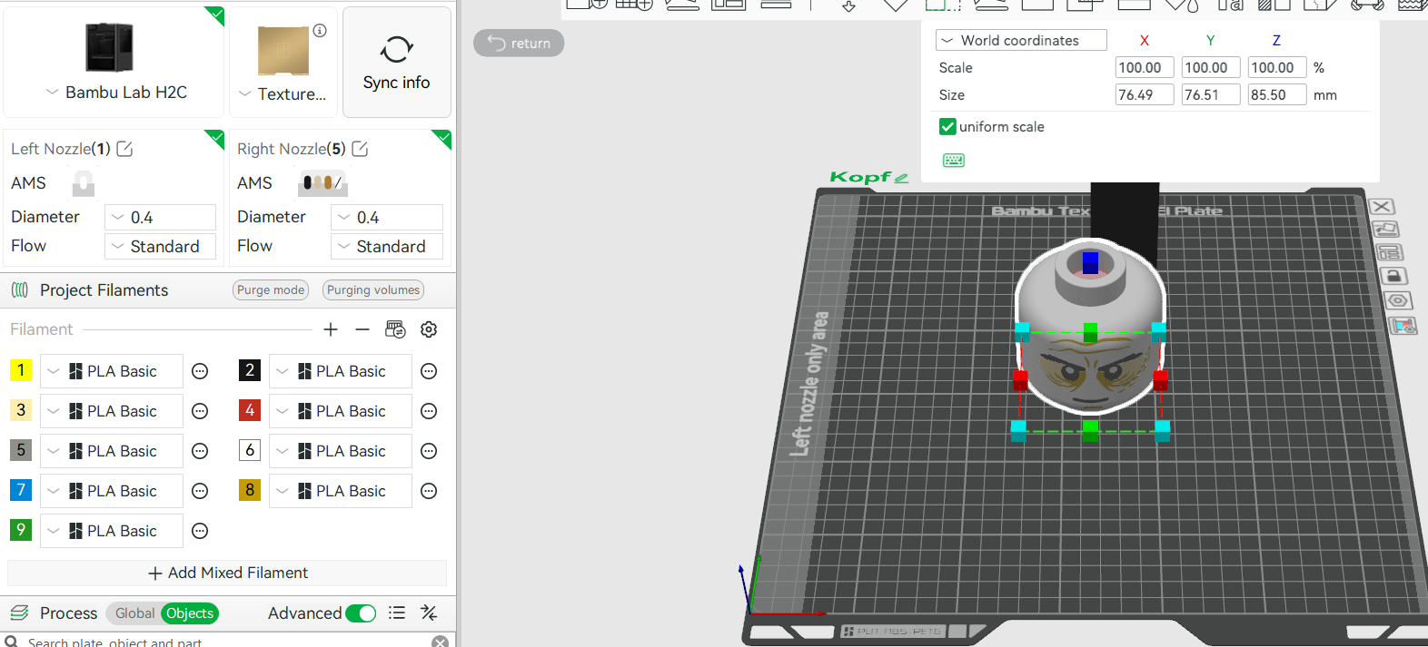1428x647 pixels.
Task: Click the Sync info button
Action: pos(397,63)
